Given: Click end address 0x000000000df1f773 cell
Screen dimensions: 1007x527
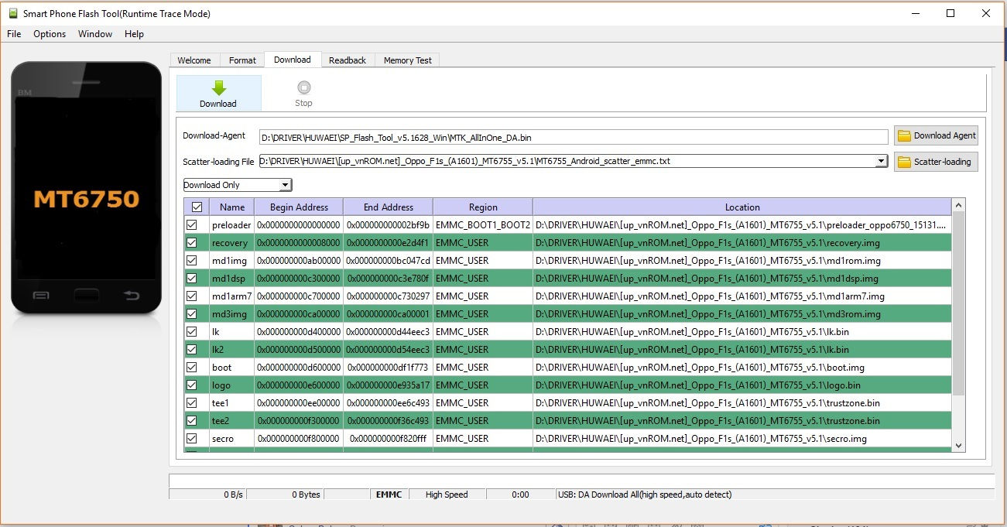Looking at the screenshot, I should point(388,367).
